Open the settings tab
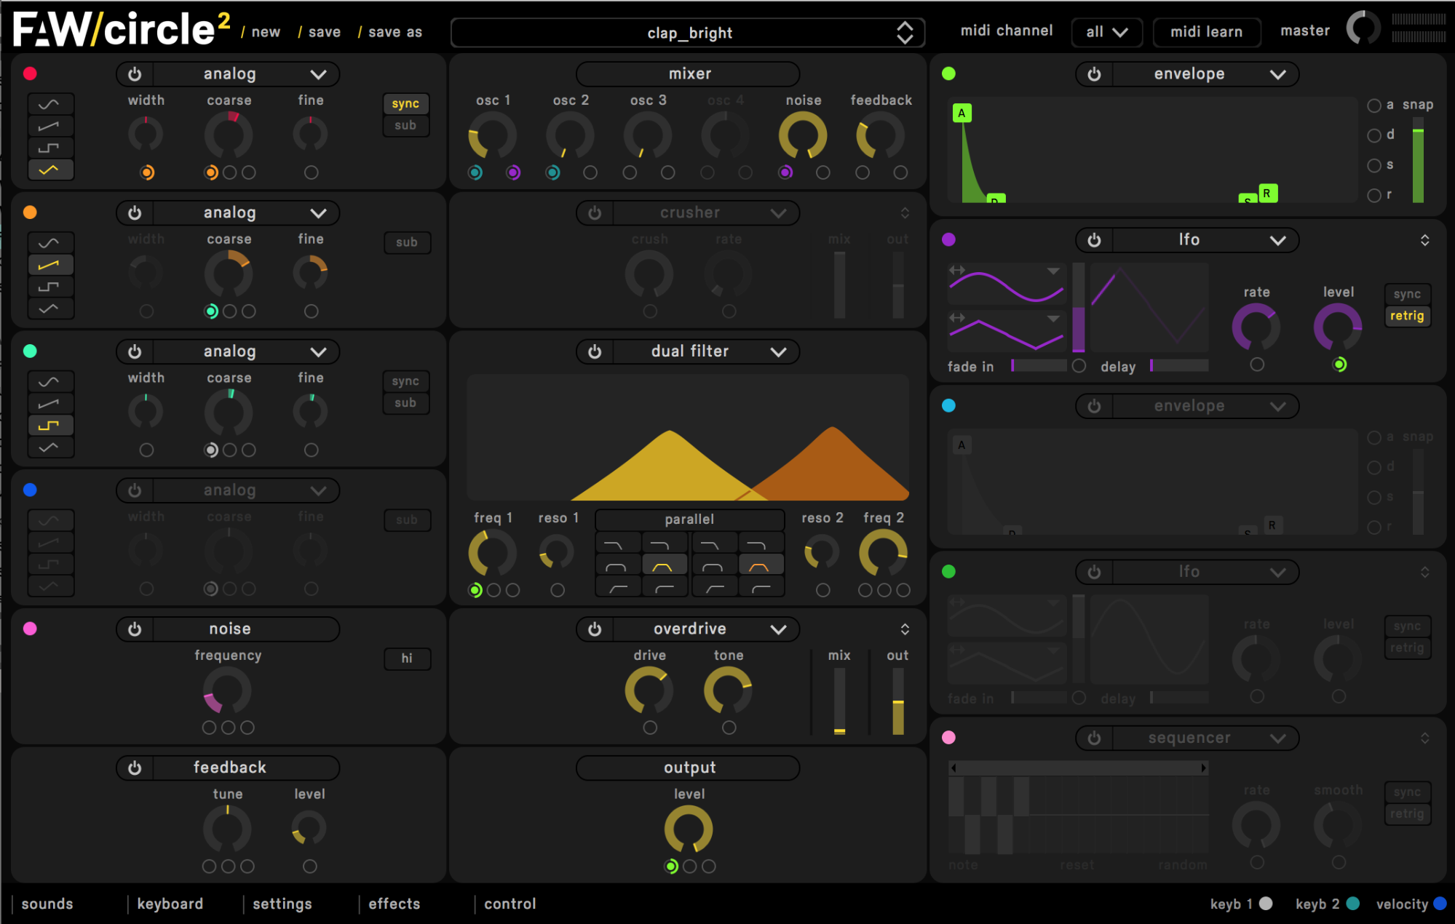Viewport: 1455px width, 924px height. coord(282,904)
